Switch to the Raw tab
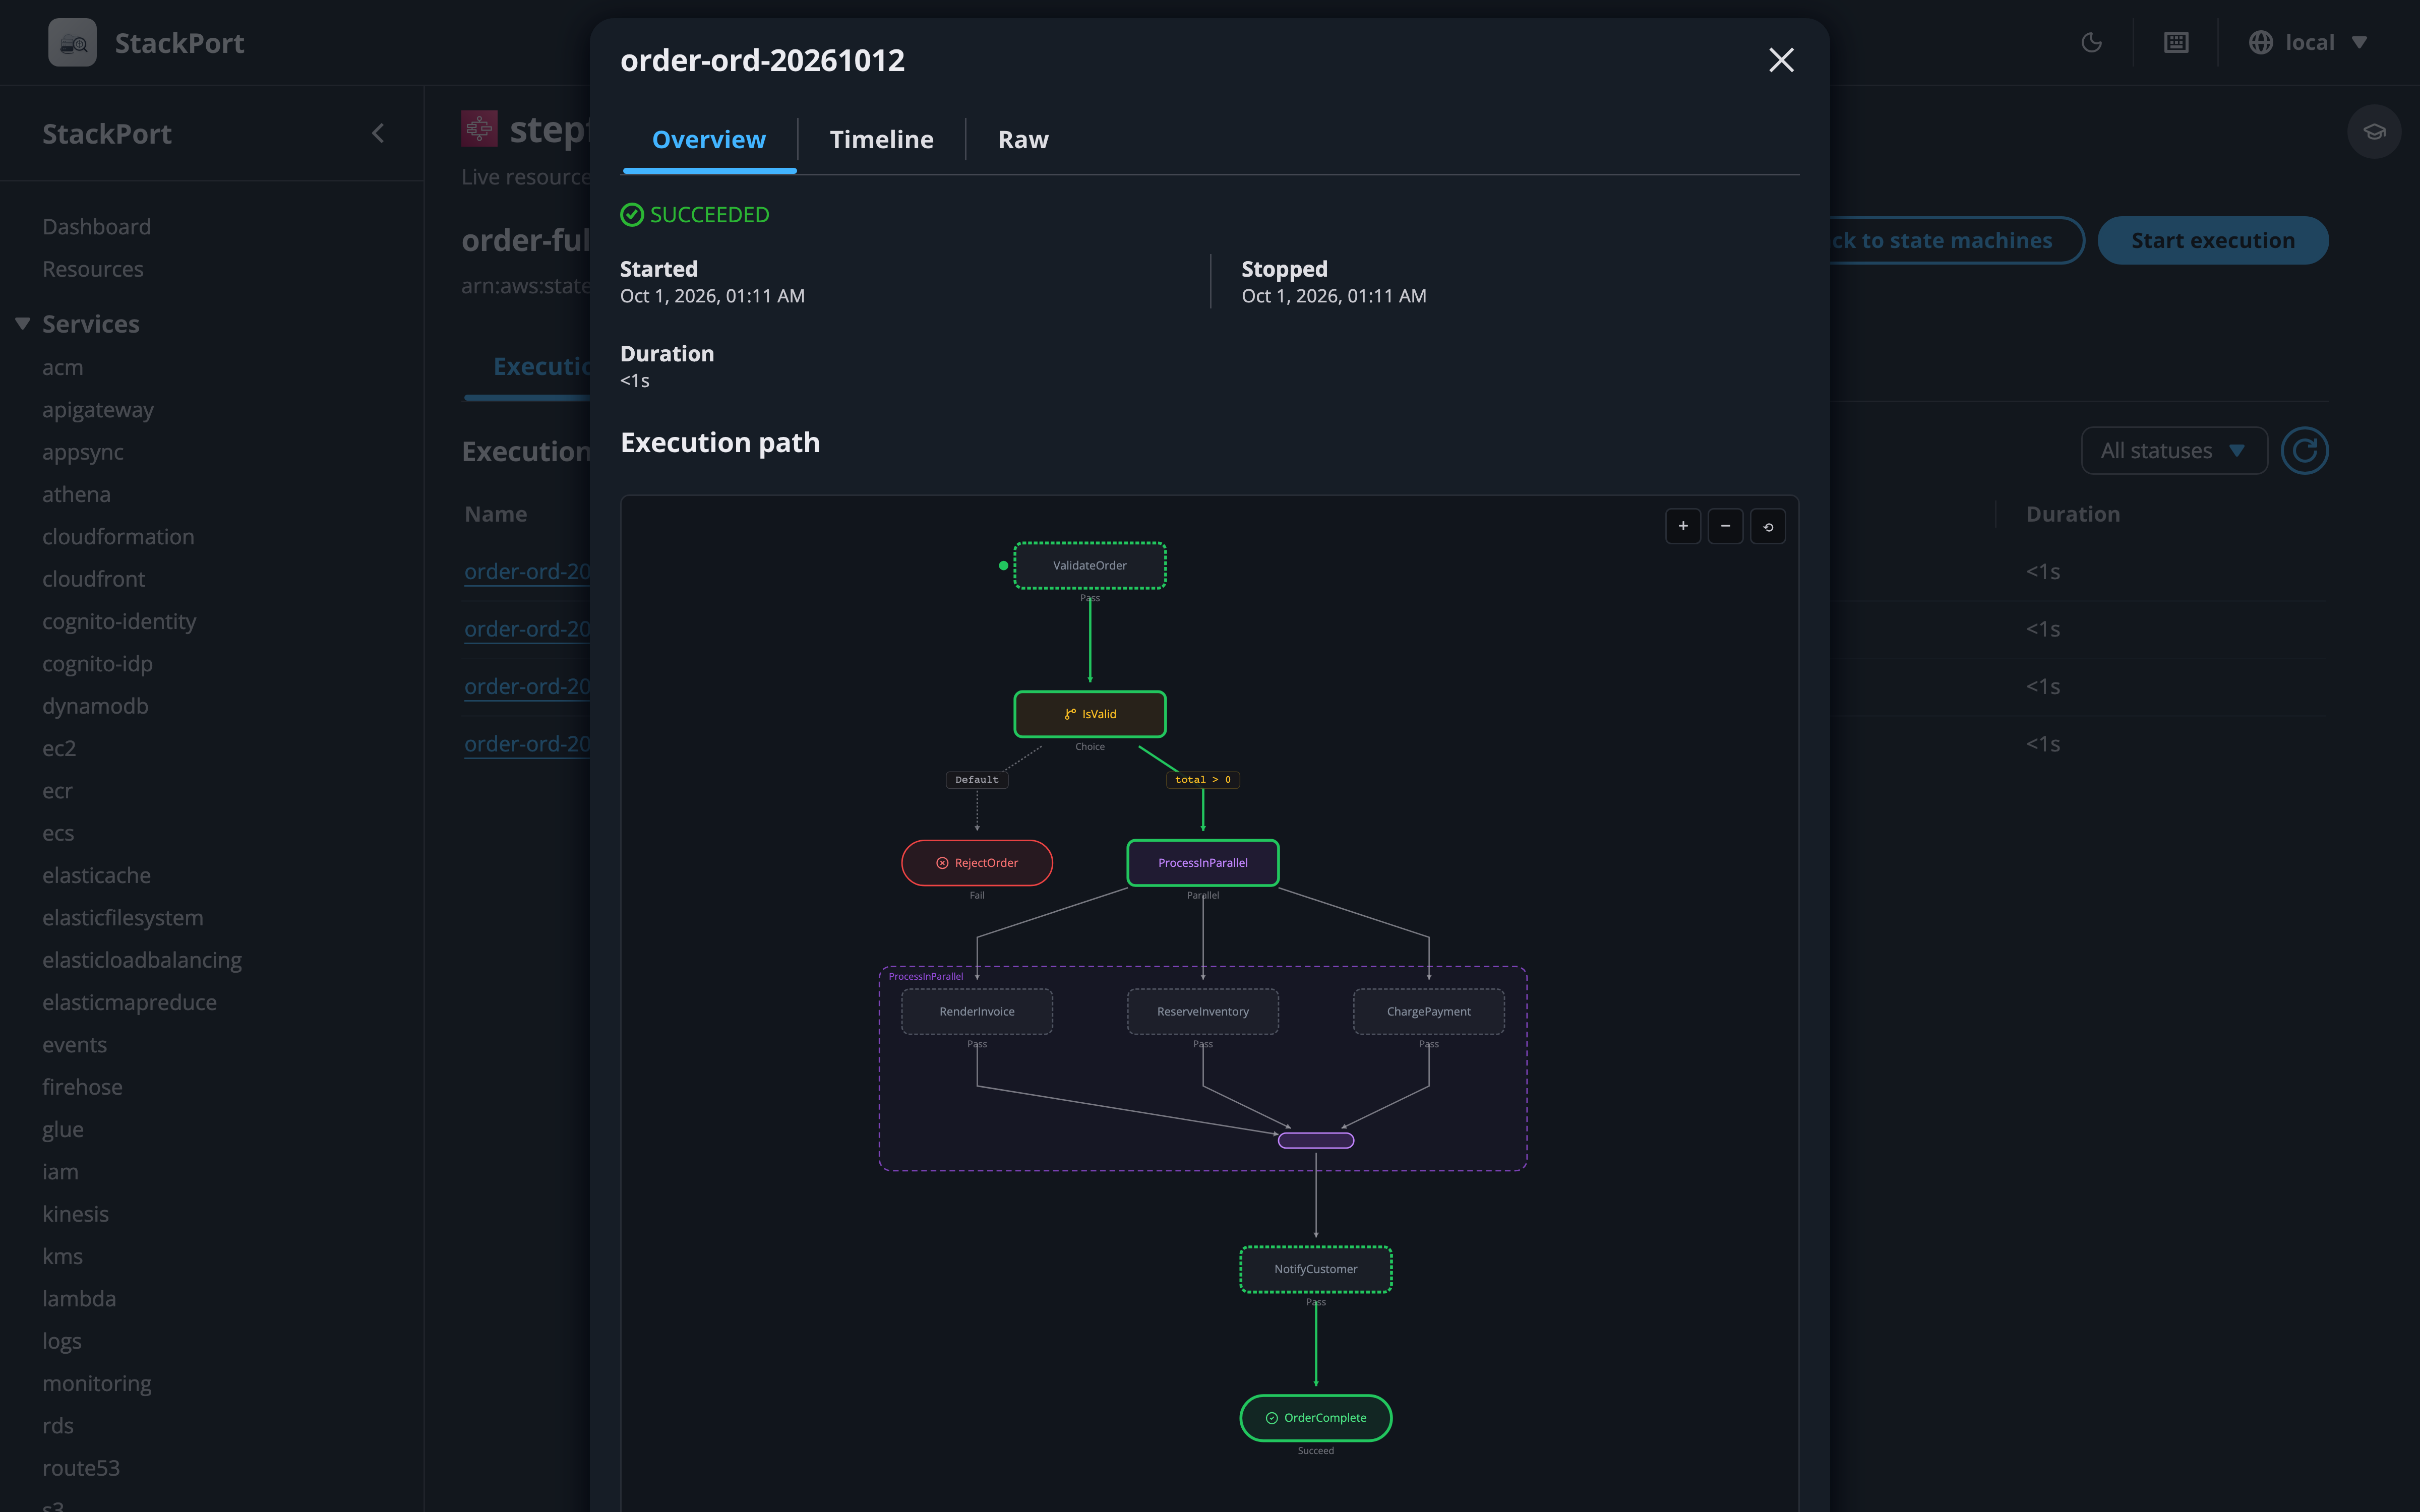Image resolution: width=2420 pixels, height=1512 pixels. pos(1023,139)
